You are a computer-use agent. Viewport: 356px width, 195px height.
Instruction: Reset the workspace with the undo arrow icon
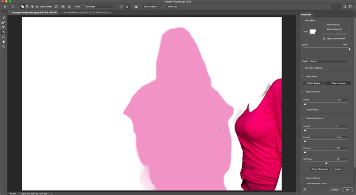click(305, 190)
